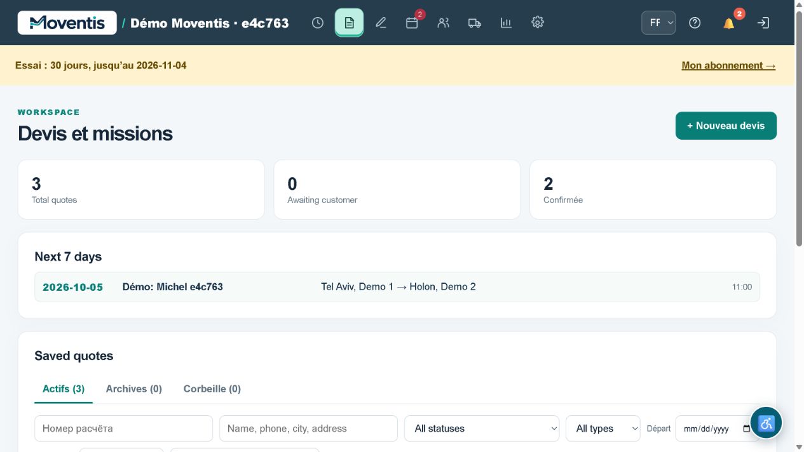
Task: Switch to Actifs (3) tab
Action: tap(64, 389)
